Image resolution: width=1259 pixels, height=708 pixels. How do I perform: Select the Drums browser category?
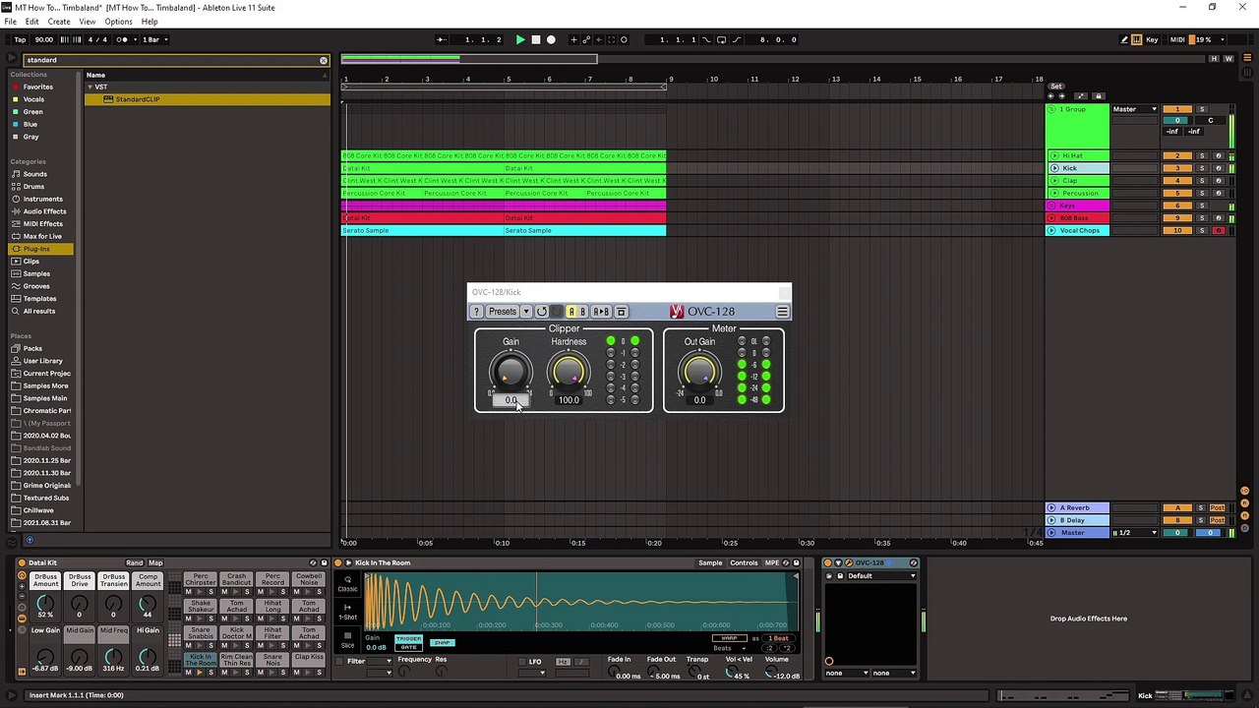pyautogui.click(x=33, y=187)
